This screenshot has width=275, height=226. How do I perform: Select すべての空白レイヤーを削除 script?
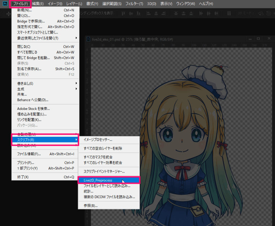point(109,148)
